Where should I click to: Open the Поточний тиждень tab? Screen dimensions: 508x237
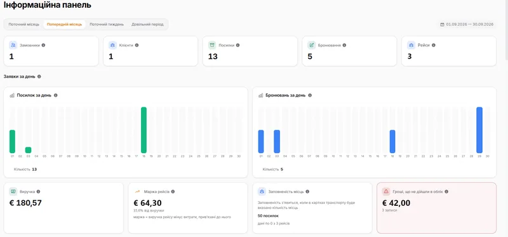tap(107, 24)
